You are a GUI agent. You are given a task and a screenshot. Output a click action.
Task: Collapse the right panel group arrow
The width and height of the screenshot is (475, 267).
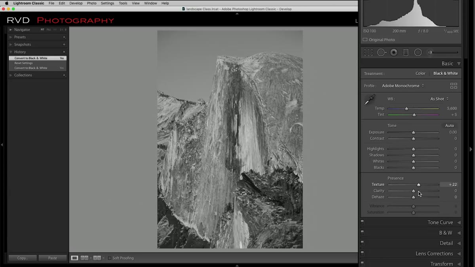[x=471, y=149]
